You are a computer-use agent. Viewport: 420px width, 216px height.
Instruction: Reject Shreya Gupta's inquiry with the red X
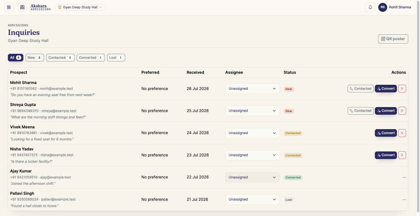402,111
